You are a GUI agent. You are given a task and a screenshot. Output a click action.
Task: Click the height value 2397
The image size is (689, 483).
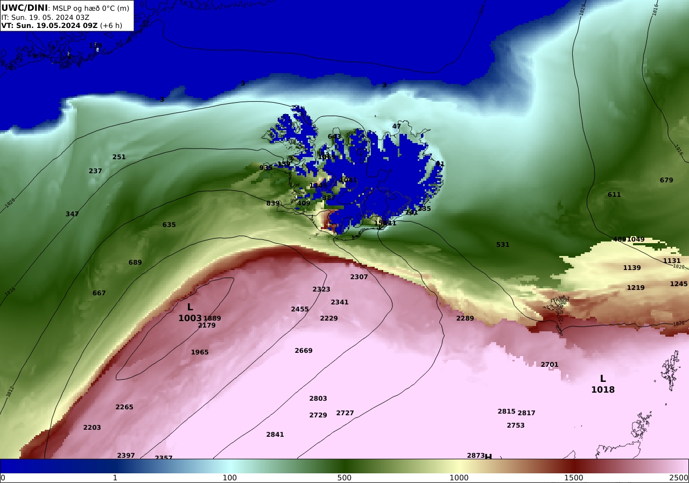pos(126,456)
